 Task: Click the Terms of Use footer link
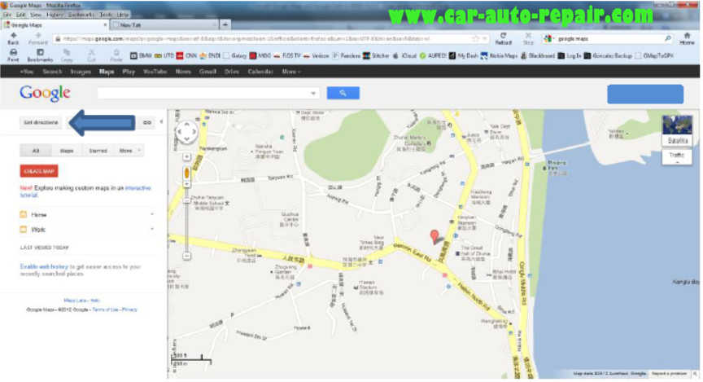[x=105, y=310]
